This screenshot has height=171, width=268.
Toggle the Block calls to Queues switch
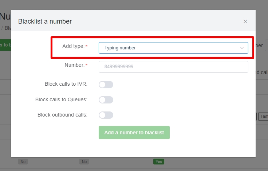tap(106, 100)
